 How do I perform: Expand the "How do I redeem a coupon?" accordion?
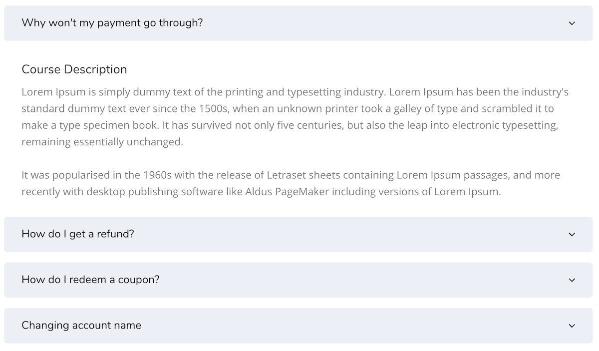[x=299, y=280]
